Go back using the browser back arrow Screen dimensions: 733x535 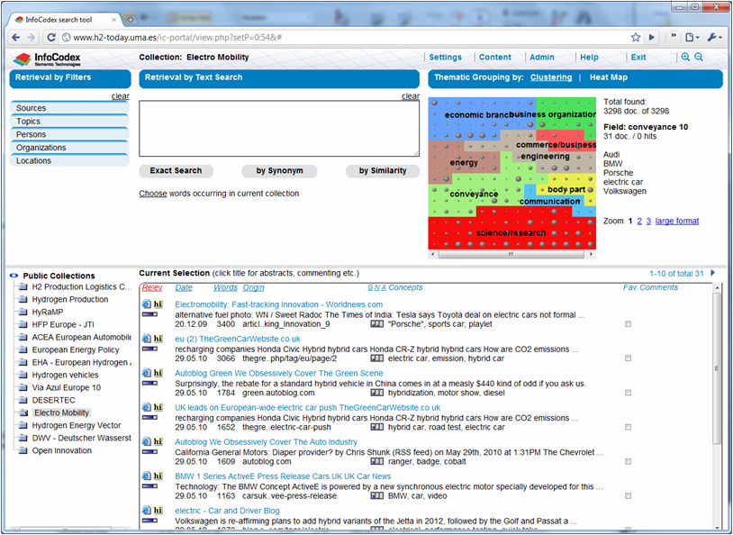click(16, 38)
